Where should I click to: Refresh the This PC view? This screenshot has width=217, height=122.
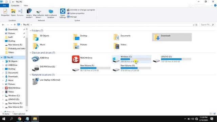tap(196, 25)
